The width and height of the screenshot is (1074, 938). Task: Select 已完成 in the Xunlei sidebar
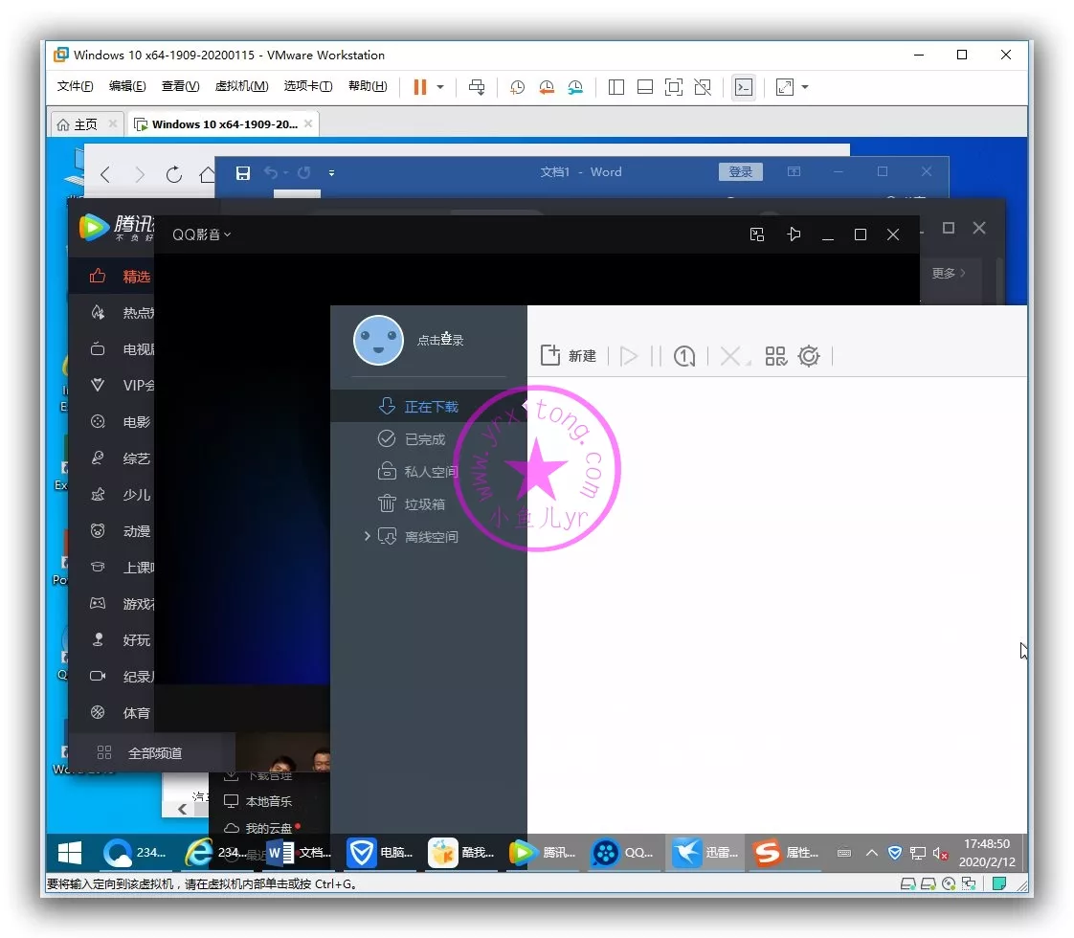(424, 439)
